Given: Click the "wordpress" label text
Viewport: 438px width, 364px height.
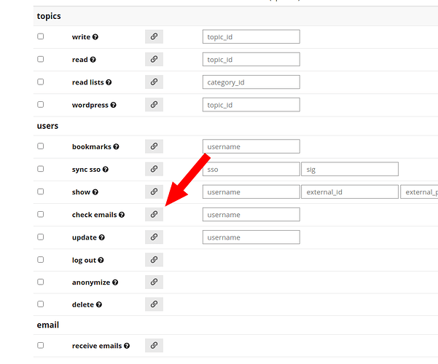Looking at the screenshot, I should [x=90, y=106].
